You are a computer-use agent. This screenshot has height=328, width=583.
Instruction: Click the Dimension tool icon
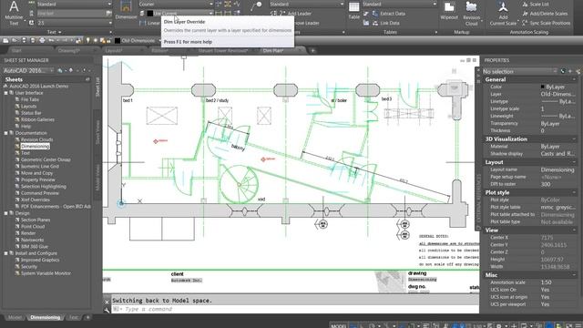126,9
